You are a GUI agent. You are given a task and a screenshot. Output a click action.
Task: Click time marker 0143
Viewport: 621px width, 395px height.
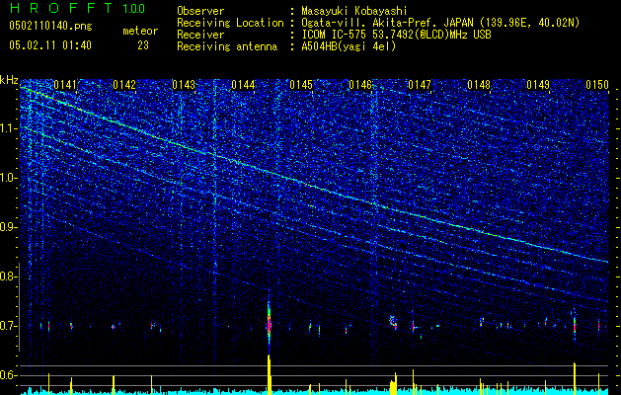pyautogui.click(x=184, y=84)
